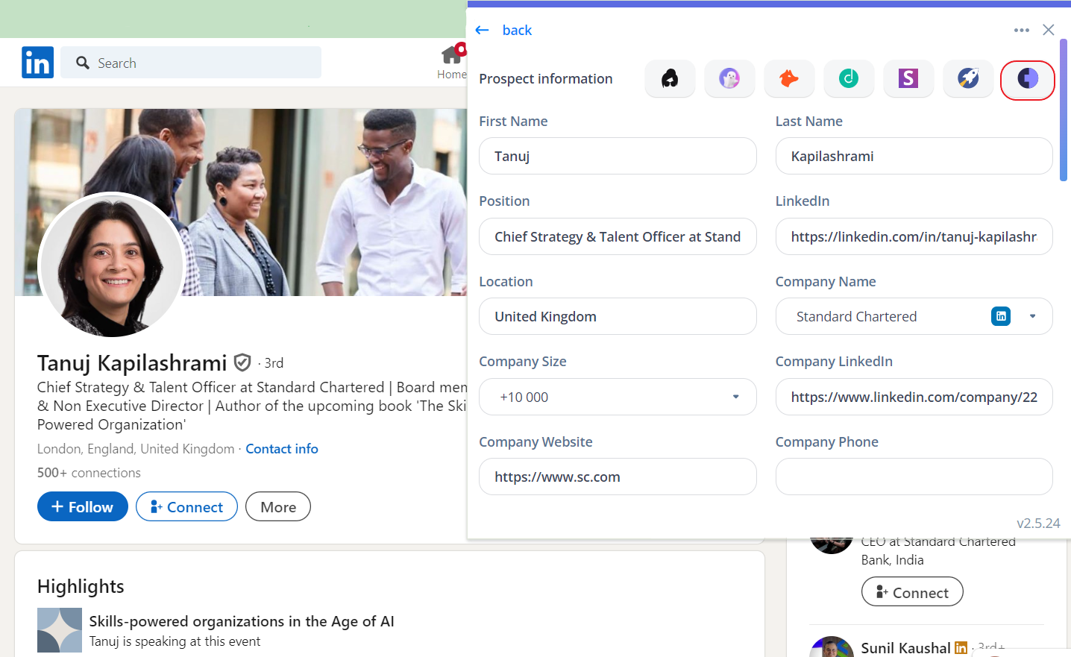Expand the Company Name dropdown arrow

point(1033,316)
